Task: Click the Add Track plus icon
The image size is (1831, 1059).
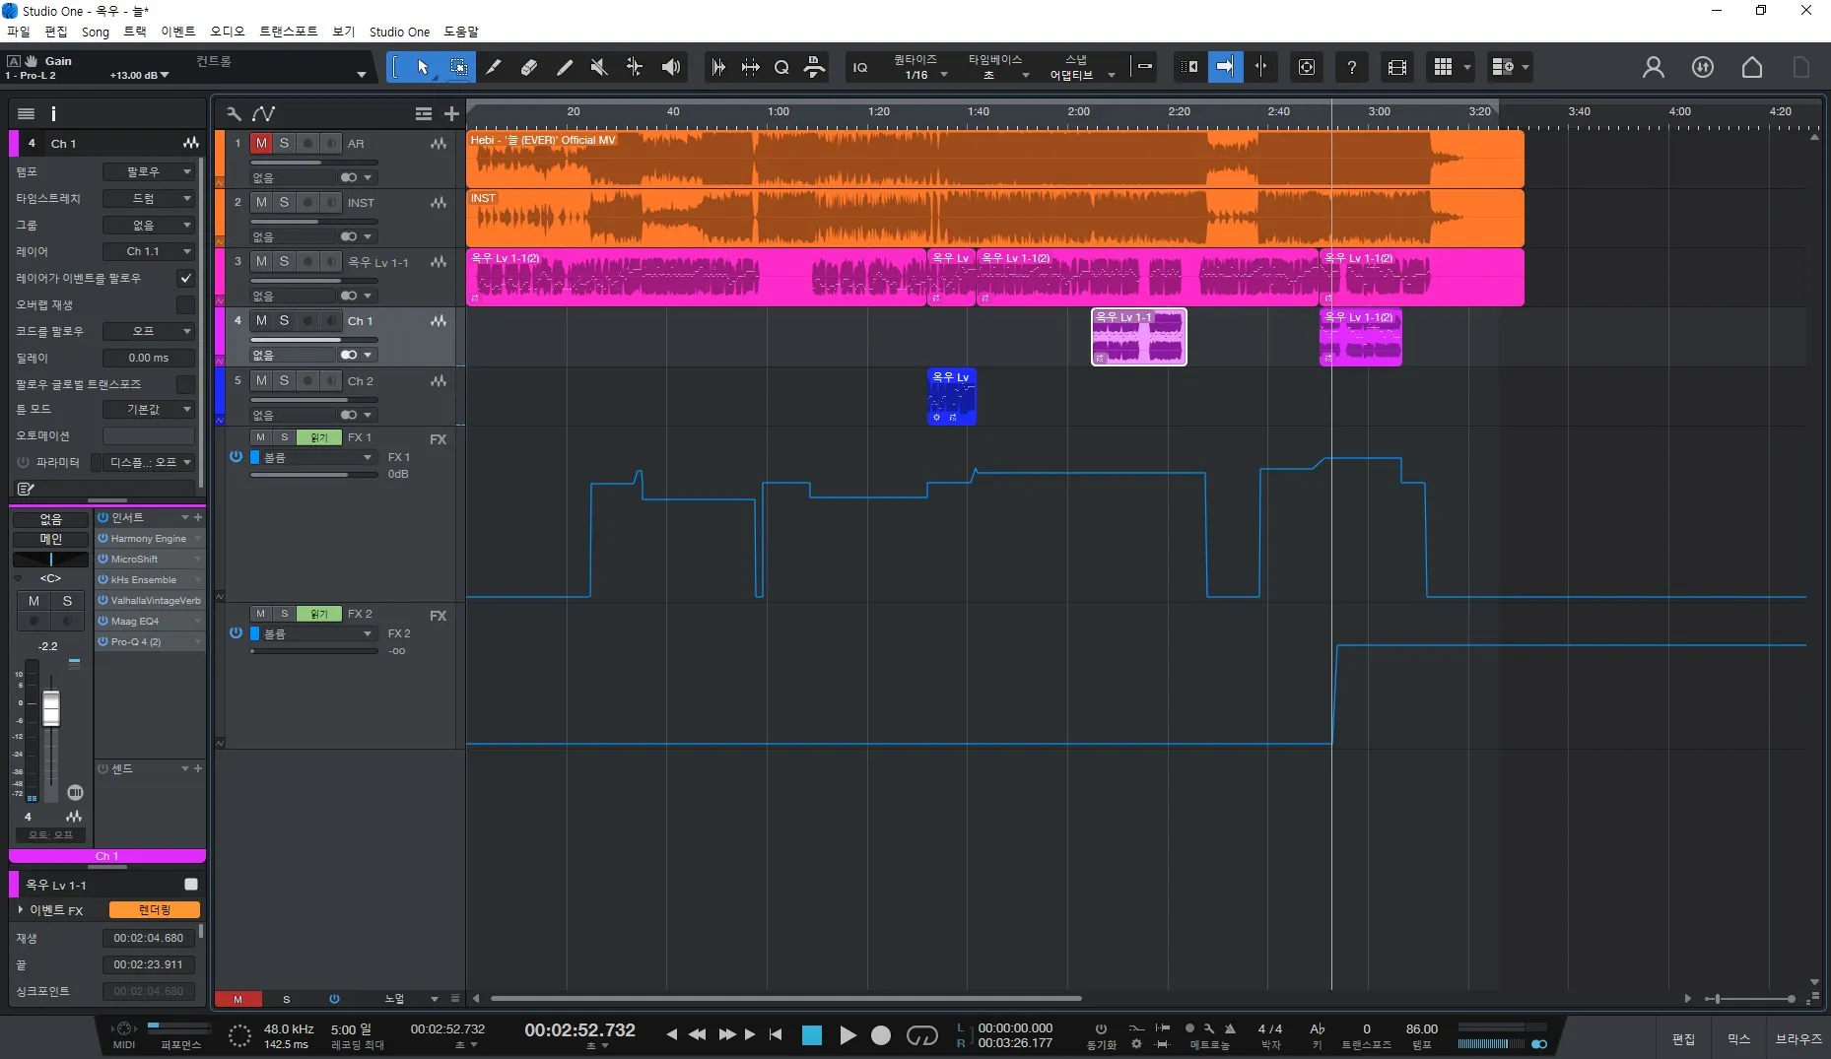Action: pos(451,114)
